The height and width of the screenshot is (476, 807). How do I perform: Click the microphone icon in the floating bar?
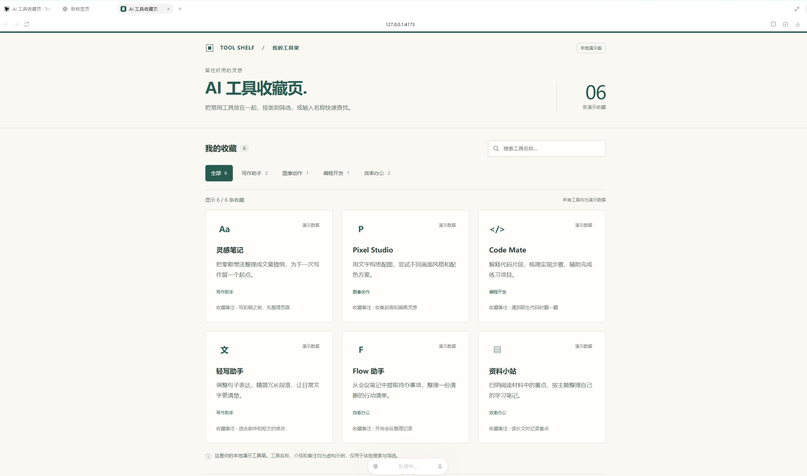pos(440,466)
